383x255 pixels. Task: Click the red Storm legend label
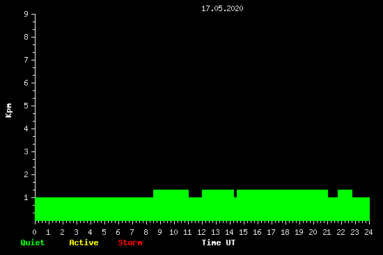point(130,242)
